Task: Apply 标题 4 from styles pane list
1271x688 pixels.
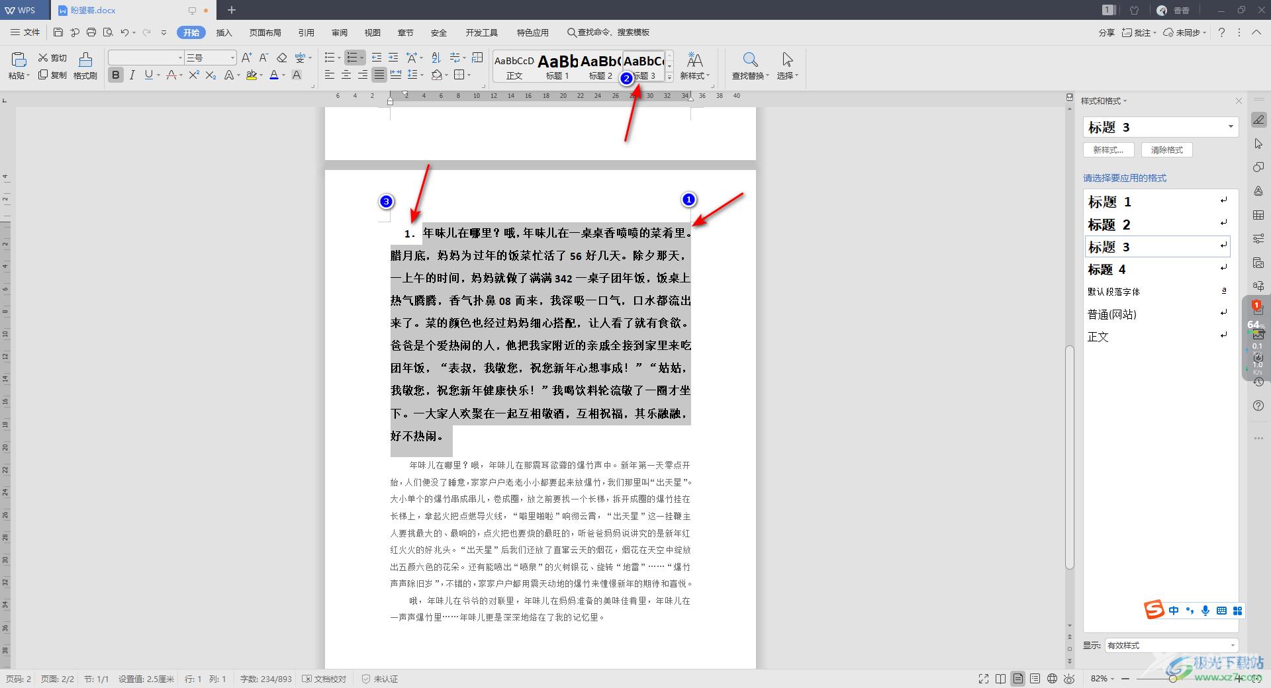Action: (x=1157, y=269)
